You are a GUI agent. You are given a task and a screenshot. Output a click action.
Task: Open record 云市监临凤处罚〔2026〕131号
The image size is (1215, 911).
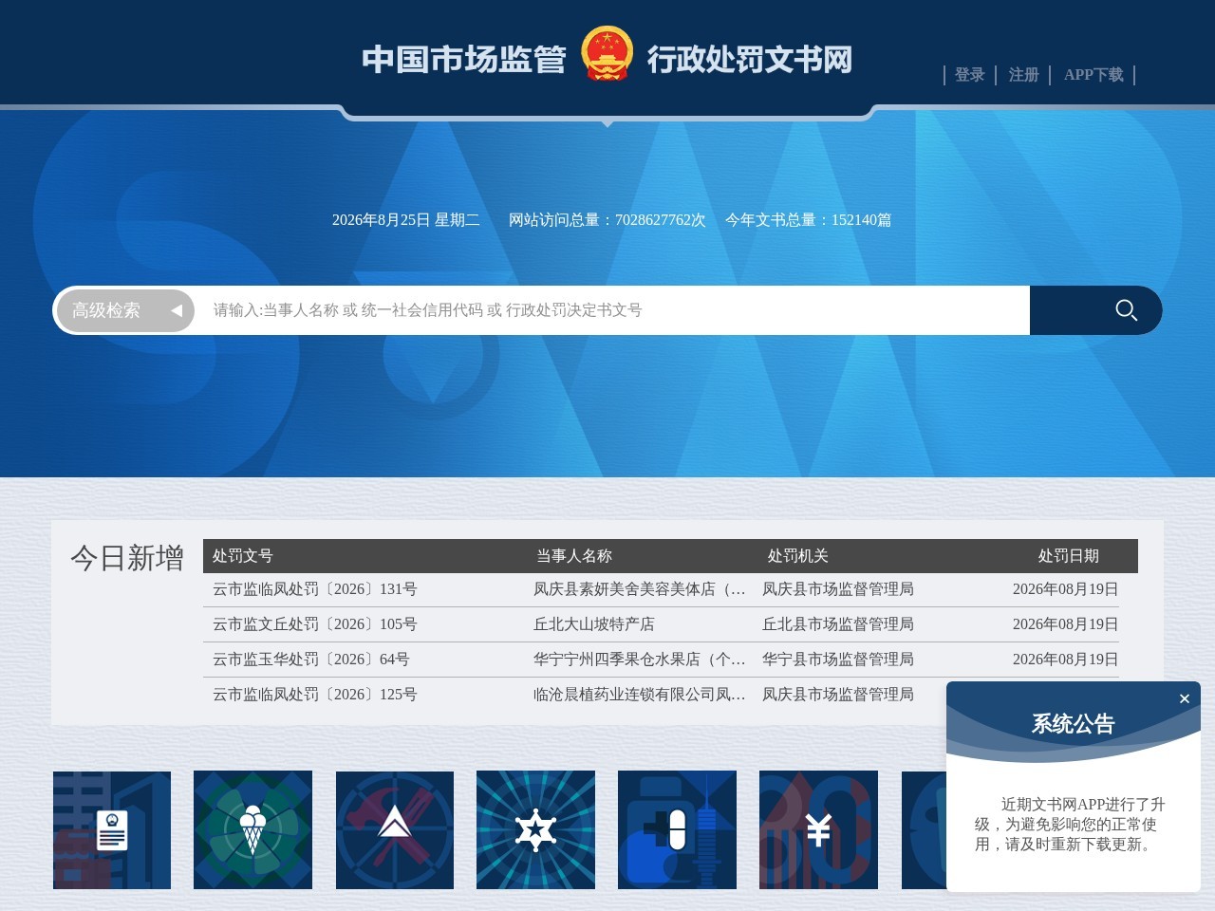(315, 589)
